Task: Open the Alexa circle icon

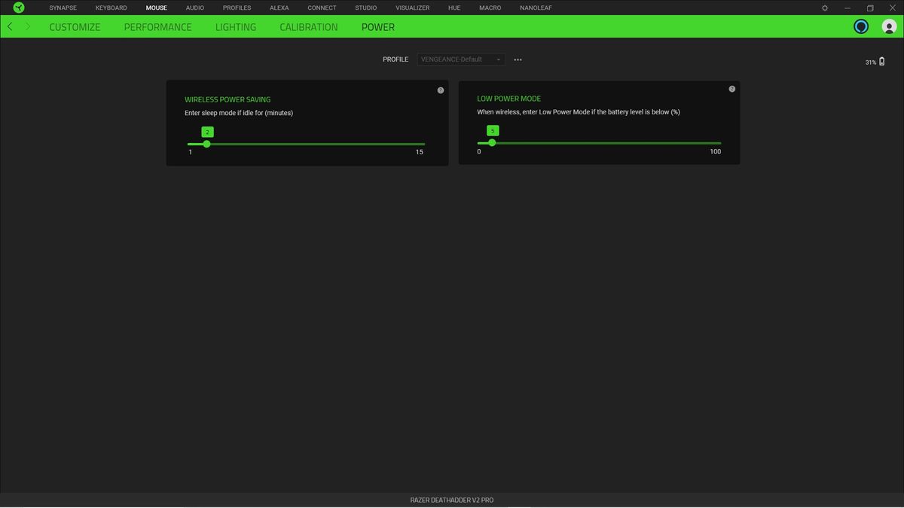Action: tap(861, 26)
